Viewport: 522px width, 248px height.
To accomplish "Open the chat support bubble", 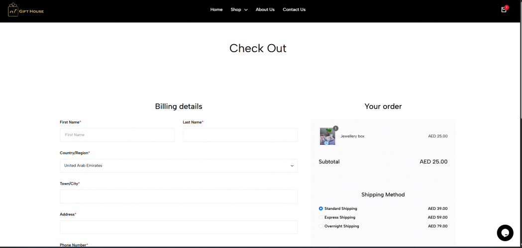I will pos(505,233).
